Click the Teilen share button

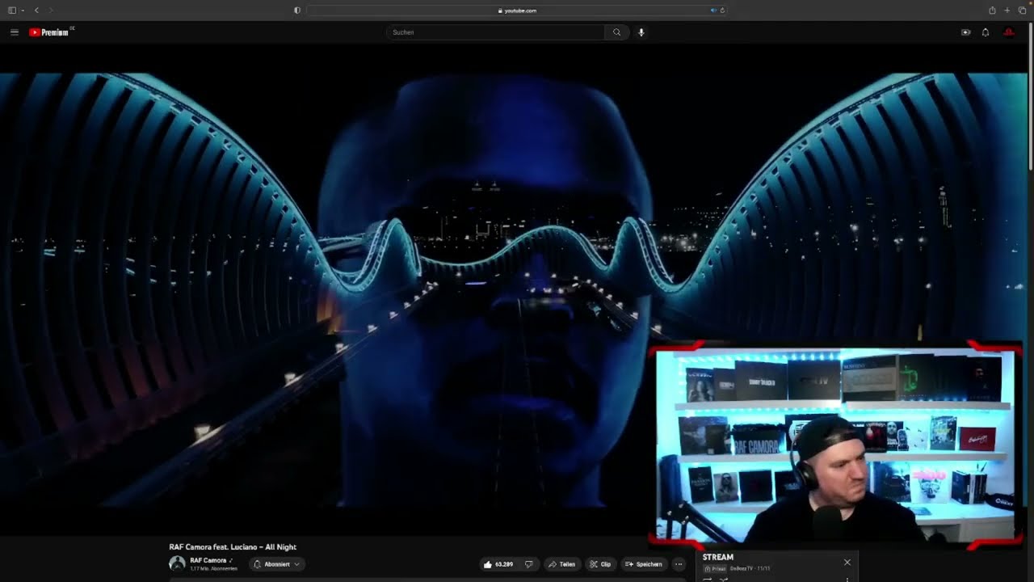tap(562, 564)
